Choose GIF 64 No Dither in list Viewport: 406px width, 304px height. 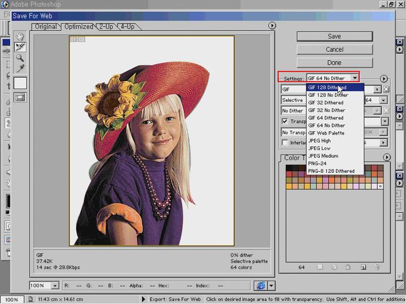(x=335, y=126)
